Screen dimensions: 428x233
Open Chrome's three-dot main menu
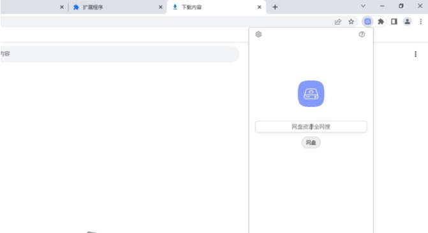(x=420, y=22)
